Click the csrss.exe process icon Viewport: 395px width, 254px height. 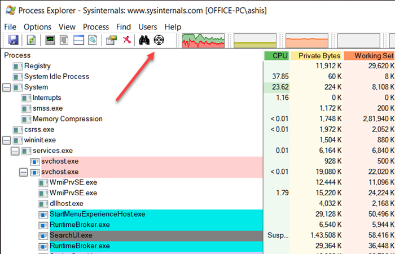pyautogui.click(x=17, y=130)
